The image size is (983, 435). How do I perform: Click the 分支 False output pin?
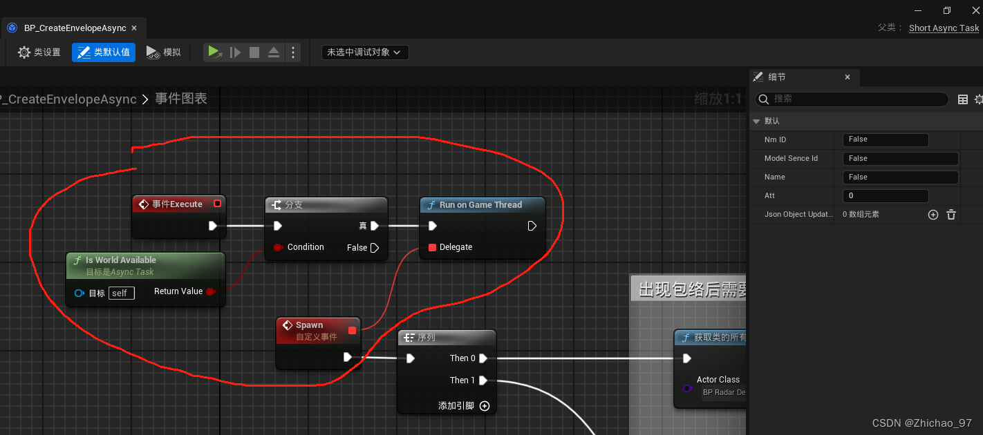(x=374, y=247)
